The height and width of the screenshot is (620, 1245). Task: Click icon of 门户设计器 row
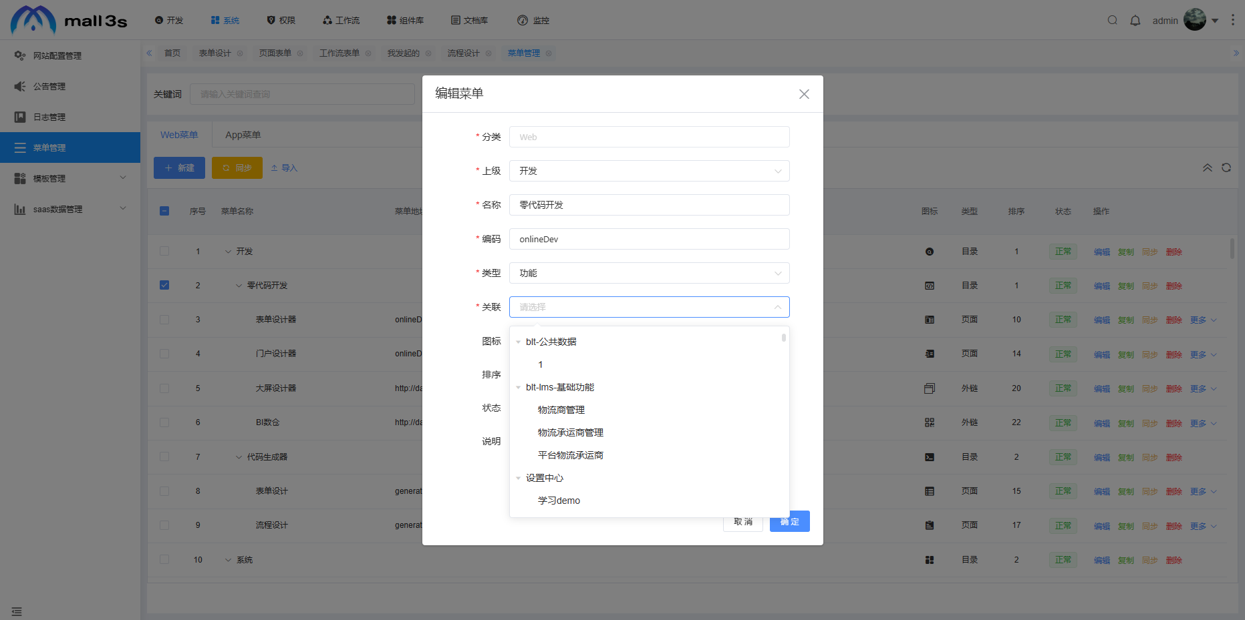pyautogui.click(x=930, y=354)
